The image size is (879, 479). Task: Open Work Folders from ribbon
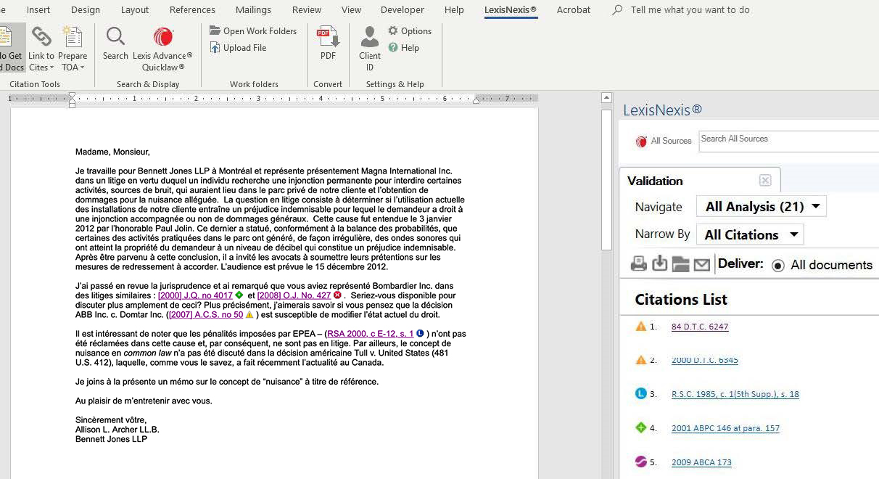pos(253,30)
